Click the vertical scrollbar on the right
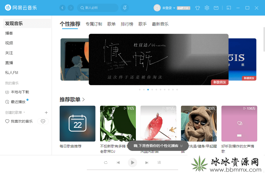265x174 pixels. pyautogui.click(x=264, y=39)
